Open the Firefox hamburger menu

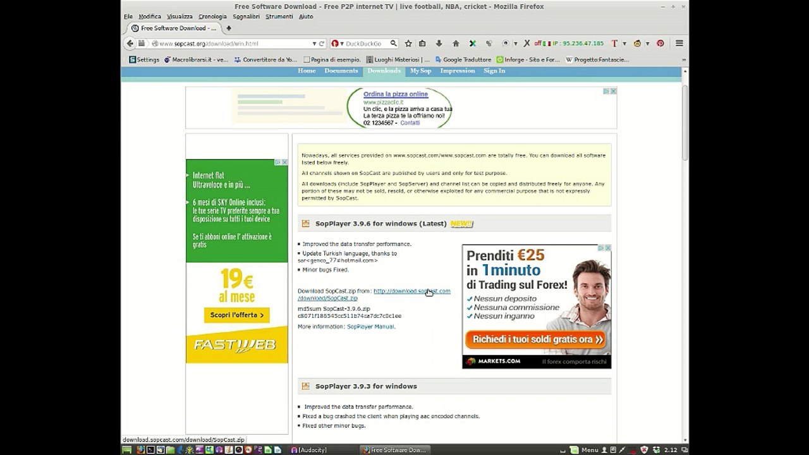[x=679, y=44]
